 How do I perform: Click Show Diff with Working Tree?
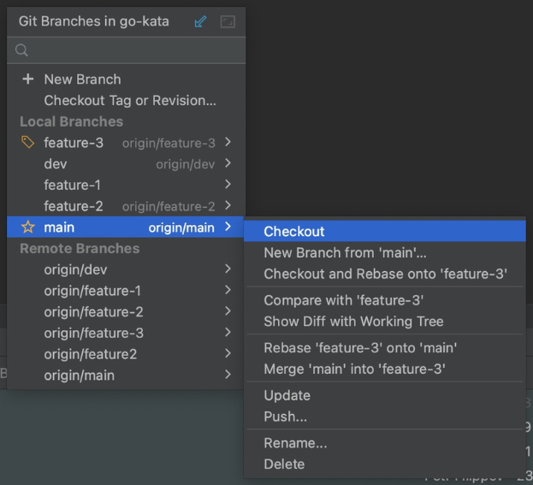pos(353,322)
